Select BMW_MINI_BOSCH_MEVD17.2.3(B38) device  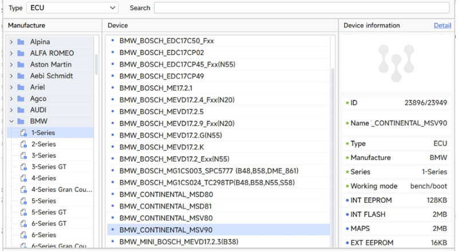(x=219, y=242)
